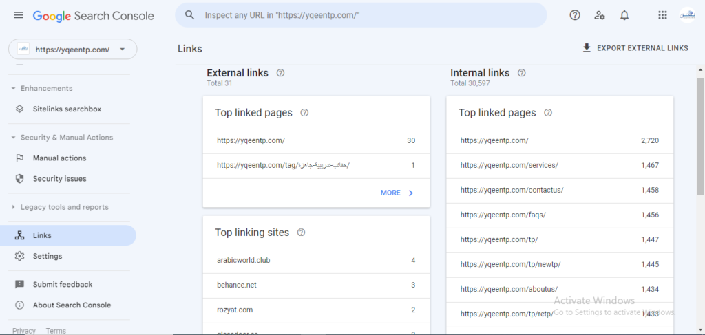Screen dimensions: 705x335
Task: Open the account profile avatar
Action: pyautogui.click(x=688, y=15)
